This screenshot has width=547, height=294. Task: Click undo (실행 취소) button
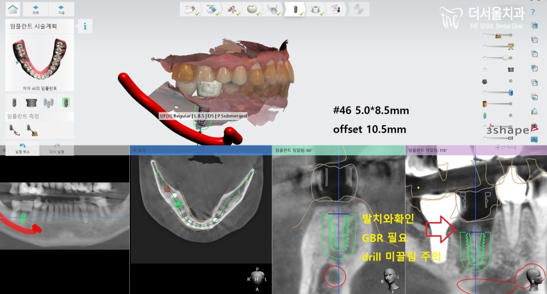click(21, 148)
